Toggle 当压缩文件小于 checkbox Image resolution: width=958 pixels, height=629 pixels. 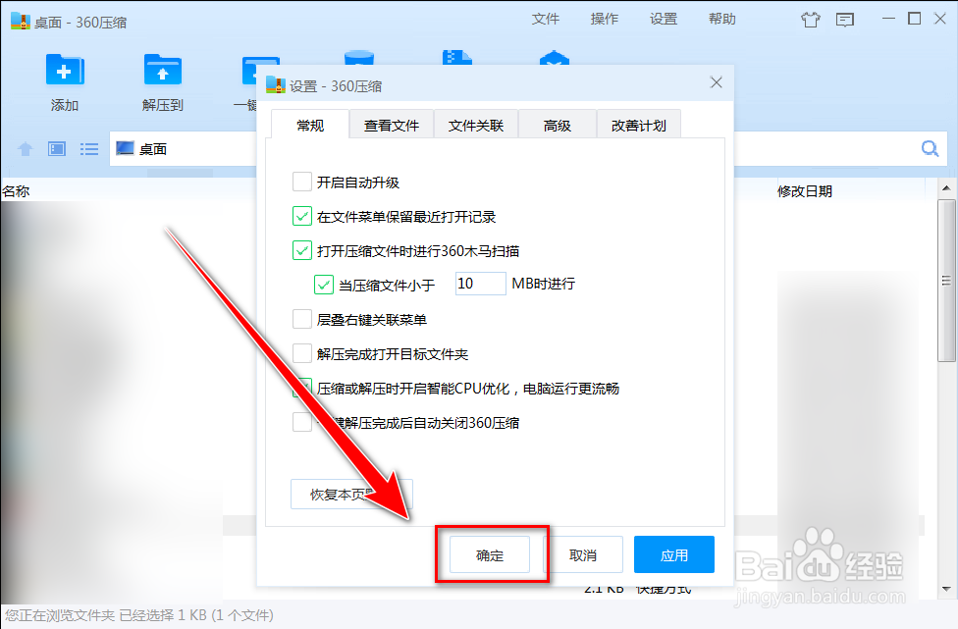(324, 285)
